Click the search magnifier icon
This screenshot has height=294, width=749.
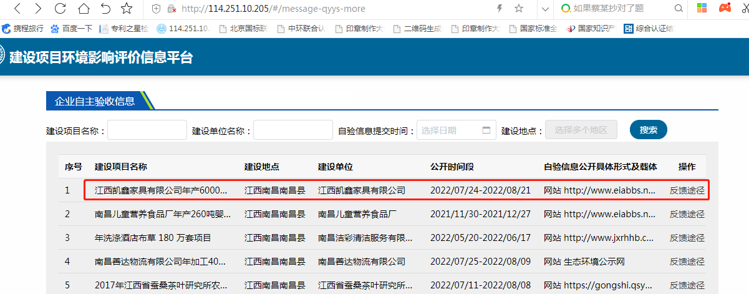pyautogui.click(x=679, y=9)
